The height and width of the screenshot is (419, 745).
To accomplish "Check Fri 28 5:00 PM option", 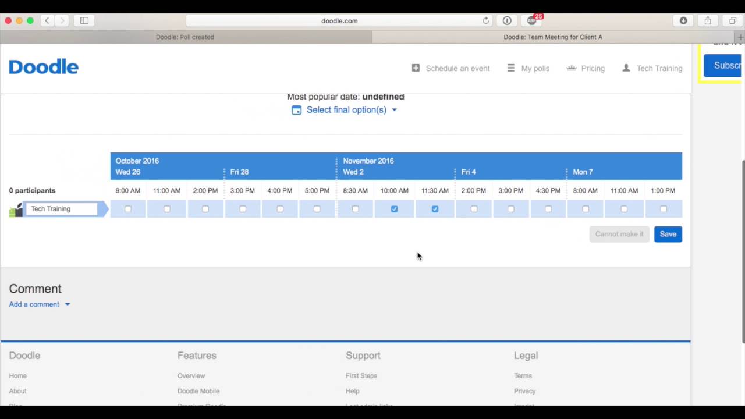I will click(317, 209).
